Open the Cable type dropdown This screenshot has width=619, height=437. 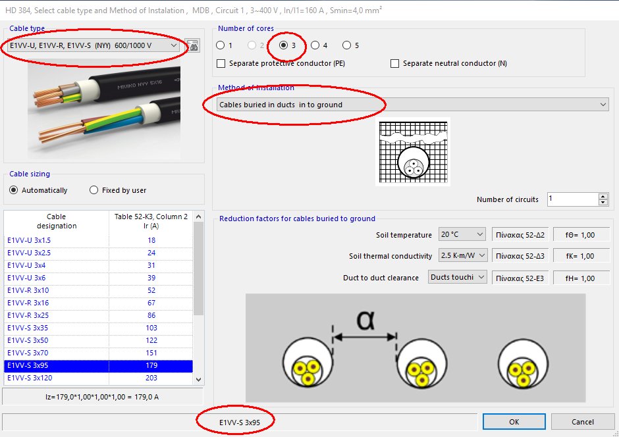coord(175,46)
